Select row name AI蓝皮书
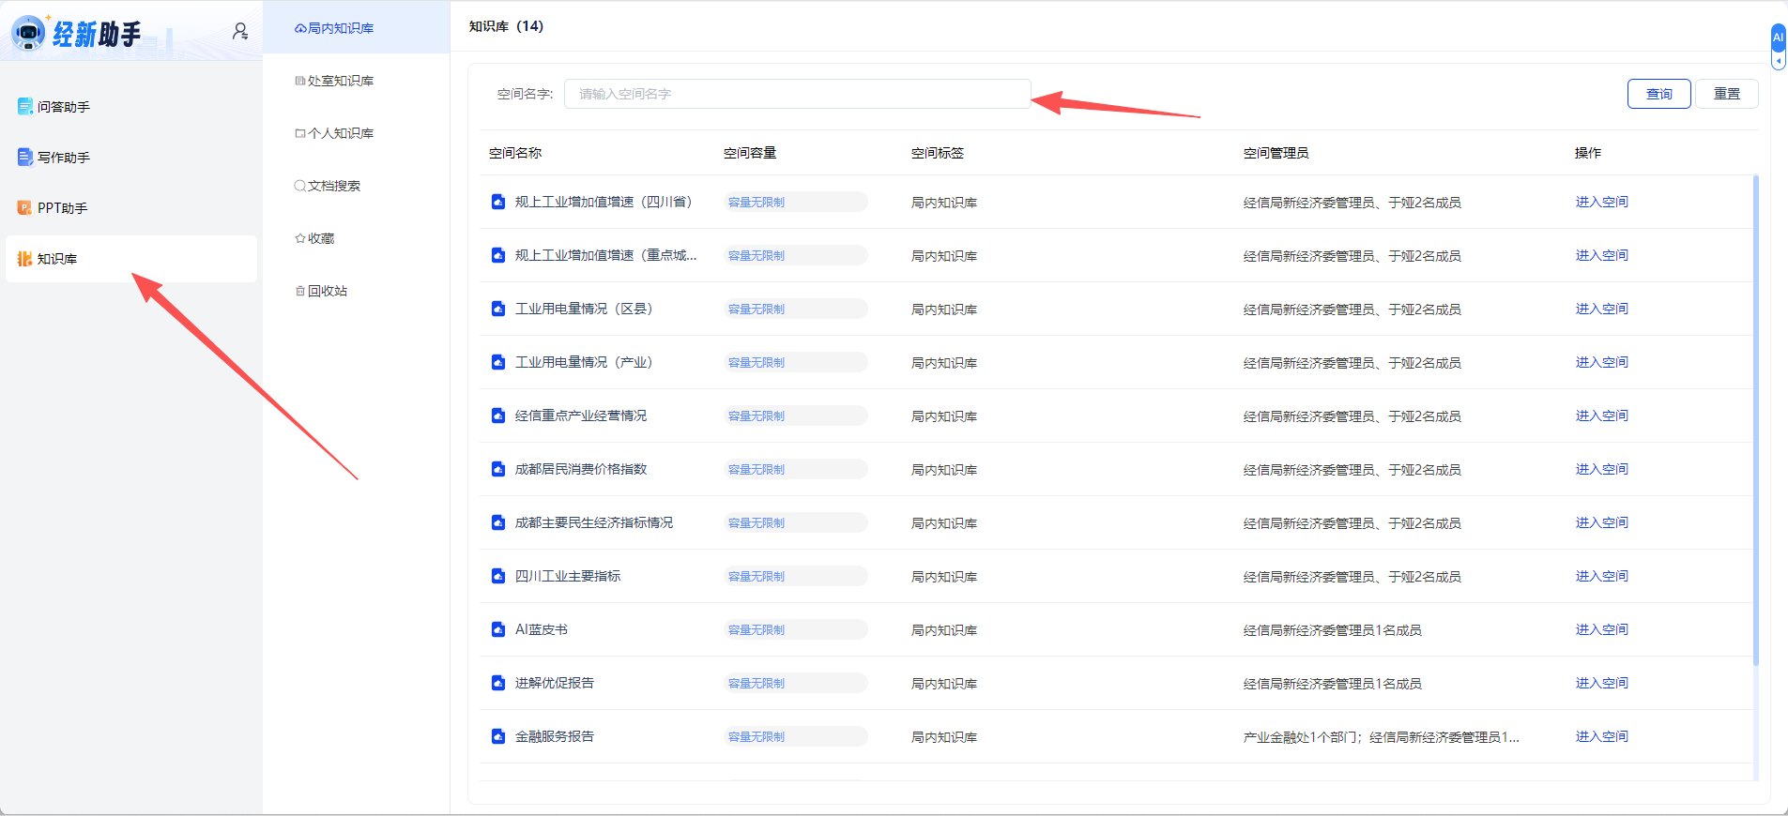The image size is (1788, 816). click(x=542, y=629)
